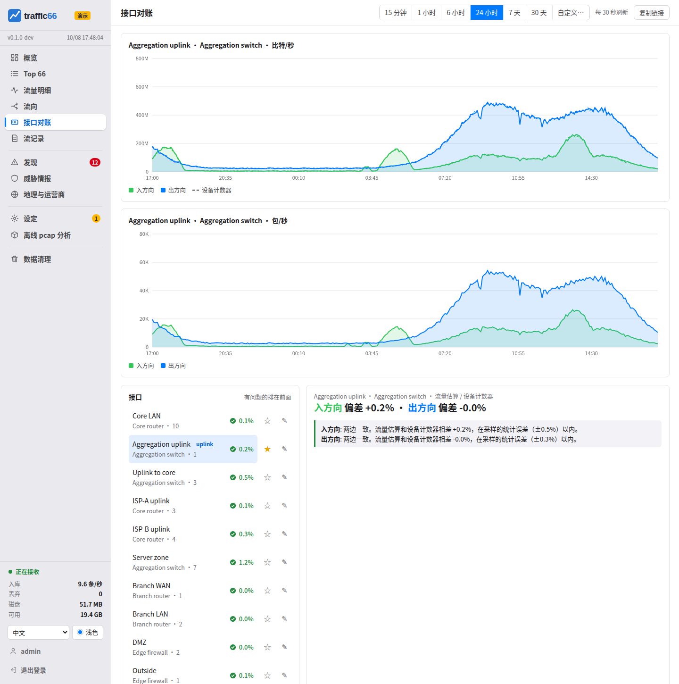Star the Uplink to core interface
Screen dimensions: 679x684
coord(267,477)
